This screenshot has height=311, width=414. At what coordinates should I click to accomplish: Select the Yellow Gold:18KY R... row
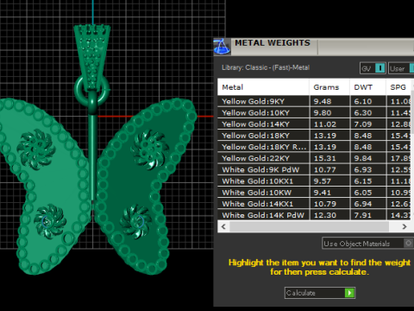(x=314, y=147)
